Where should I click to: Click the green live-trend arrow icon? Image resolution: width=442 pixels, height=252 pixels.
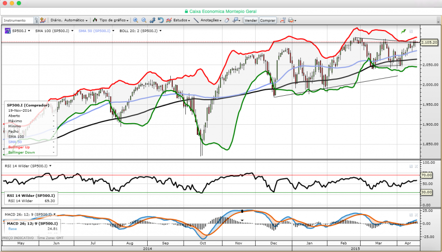tap(404, 31)
